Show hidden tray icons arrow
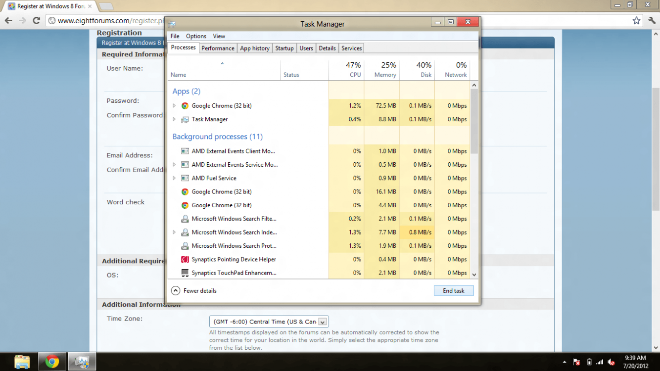The width and height of the screenshot is (660, 371). click(565, 362)
